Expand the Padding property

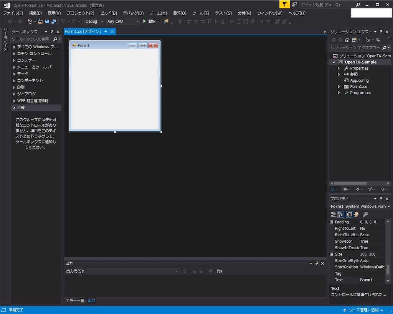pos(332,222)
